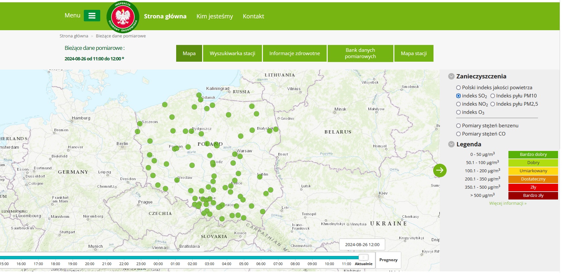Image resolution: width=562 pixels, height=273 pixels.
Task: Select indeks SO2 radio button
Action: 458,96
